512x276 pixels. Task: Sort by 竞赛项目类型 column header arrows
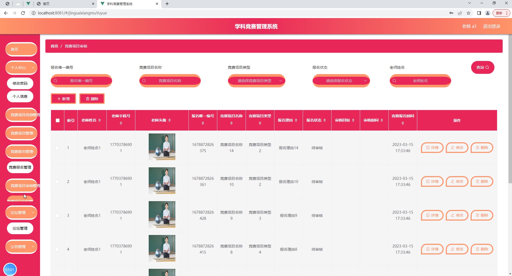[260, 123]
